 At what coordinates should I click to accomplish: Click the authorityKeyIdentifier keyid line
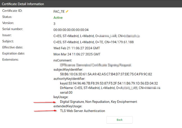click(x=109, y=83)
